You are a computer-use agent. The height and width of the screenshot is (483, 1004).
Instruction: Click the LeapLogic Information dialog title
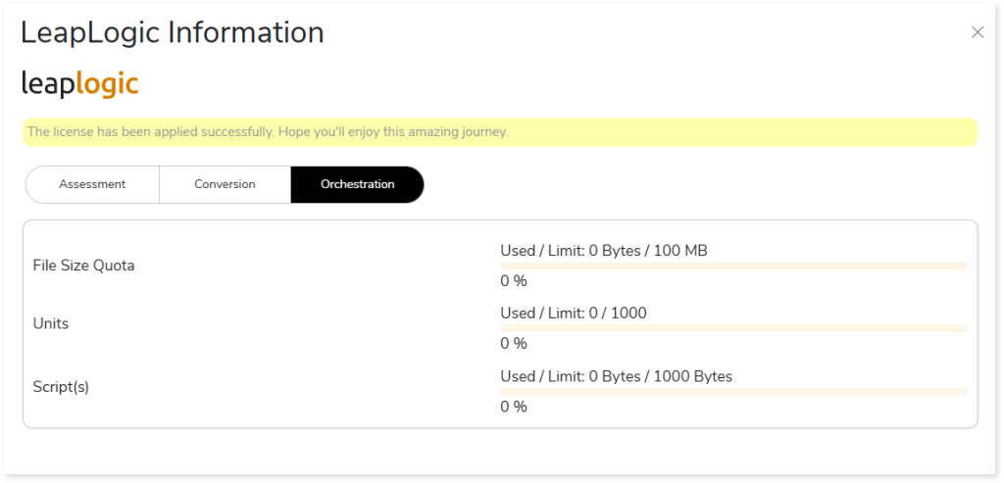pyautogui.click(x=173, y=32)
